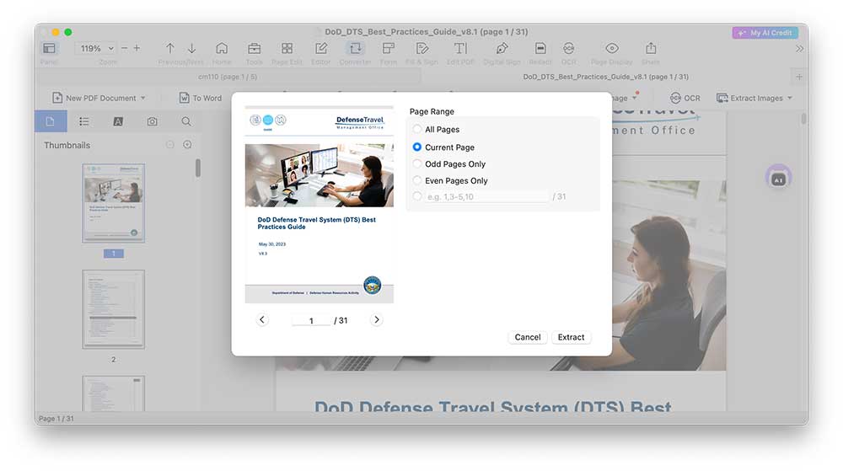Open the Home toolbar icon
The image size is (843, 471).
tap(222, 48)
